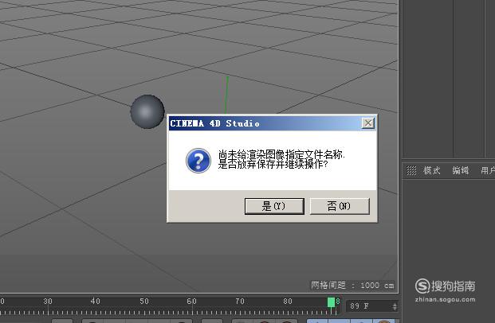Screen dimensions: 495x323
Task: Click the dialog message about 渲染图像 file name
Action: (x=281, y=159)
